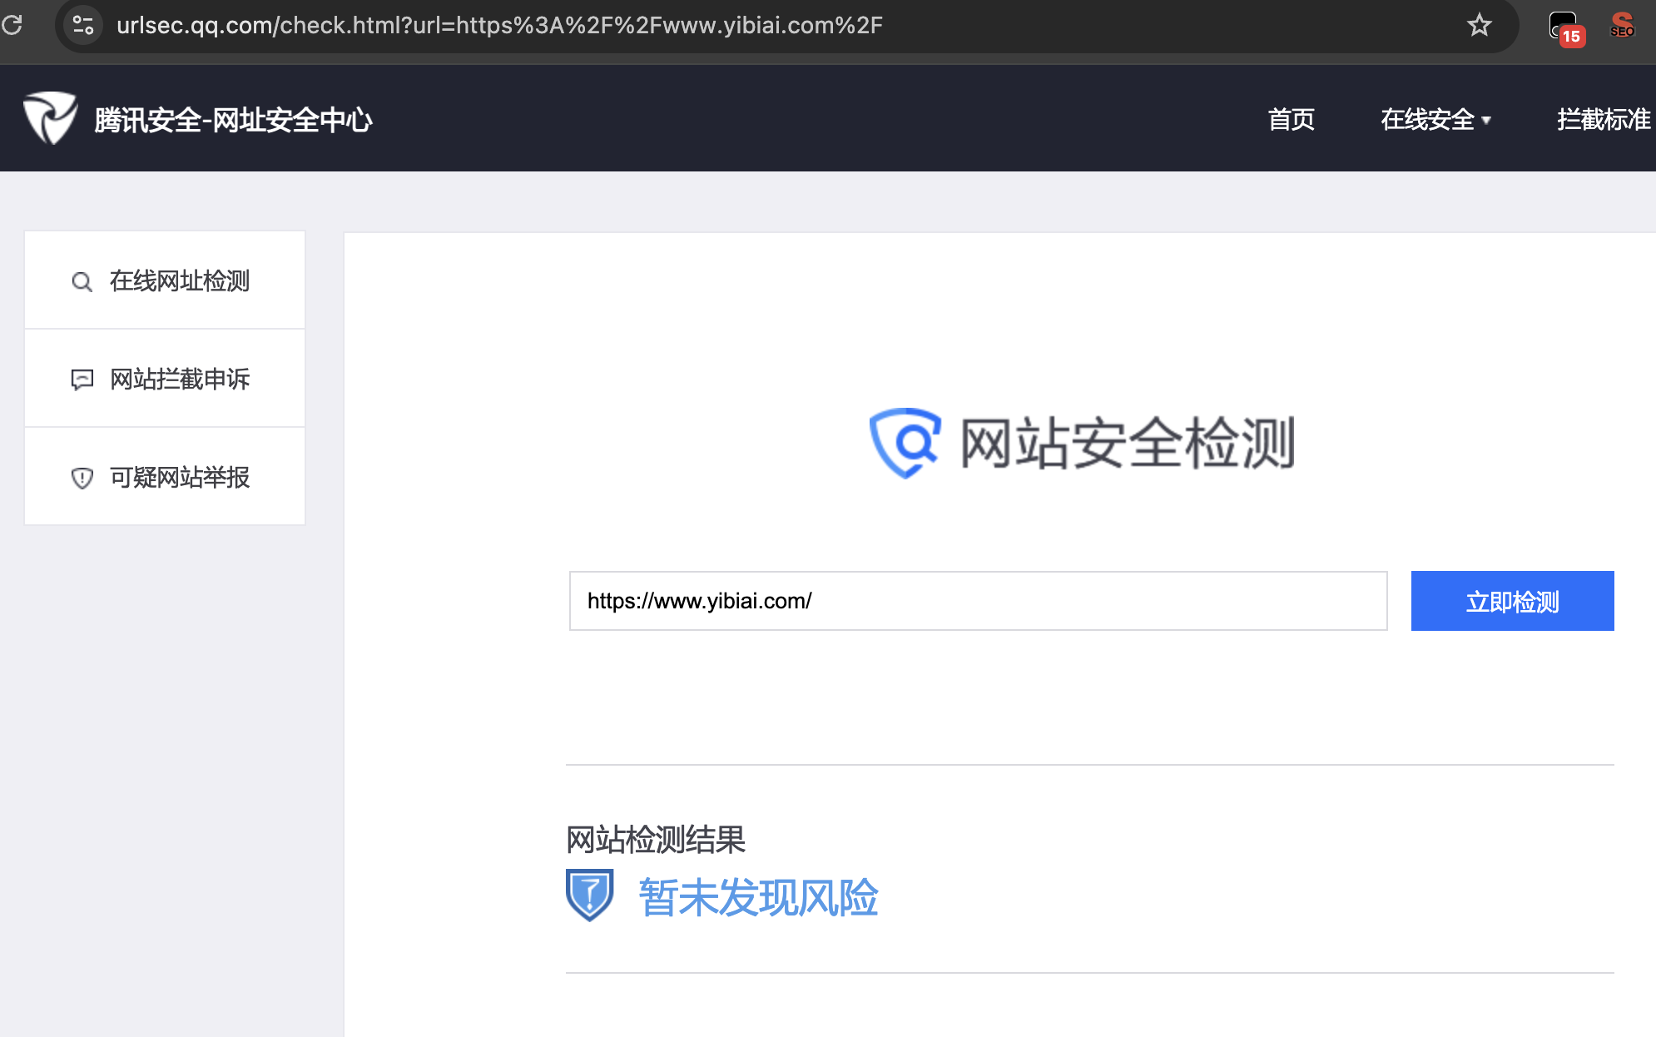The image size is (1656, 1037).
Task: Go to 首页 in top navigation
Action: tap(1291, 120)
